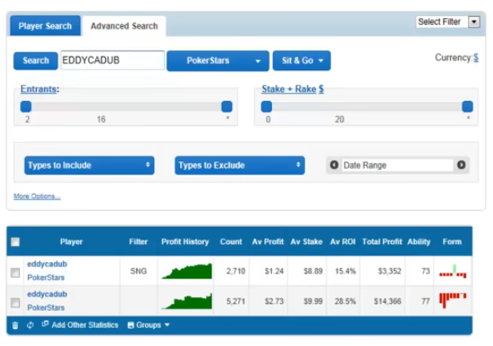Expand the Sit & Go dropdown

[301, 61]
